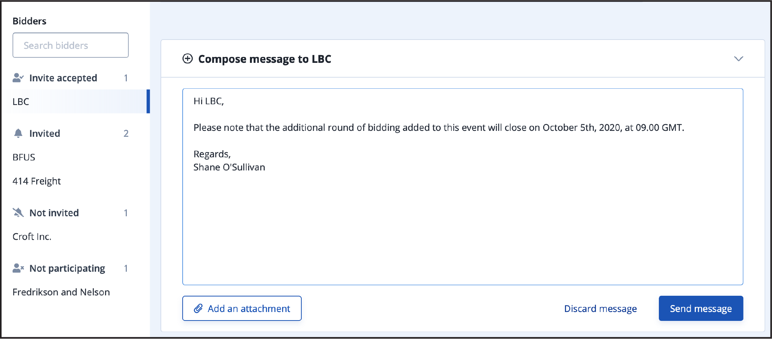772x339 pixels.
Task: Click the Not invited crossed-bell icon
Action: click(18, 213)
